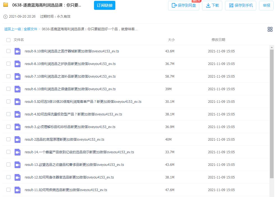Click 保存到网盘 save to netdisk button
The width and height of the screenshot is (275, 197).
(184, 6)
